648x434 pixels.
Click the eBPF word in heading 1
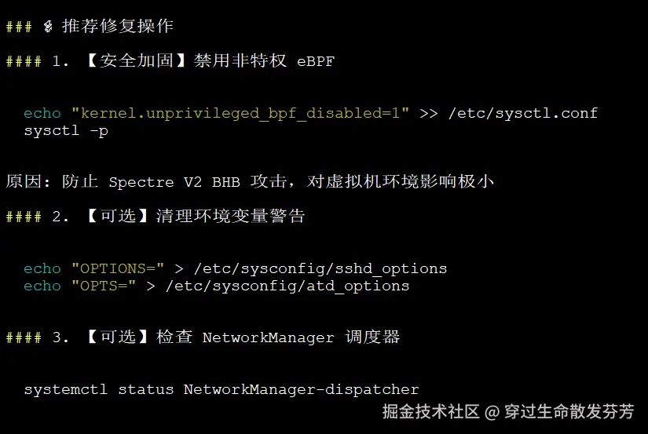(x=315, y=61)
